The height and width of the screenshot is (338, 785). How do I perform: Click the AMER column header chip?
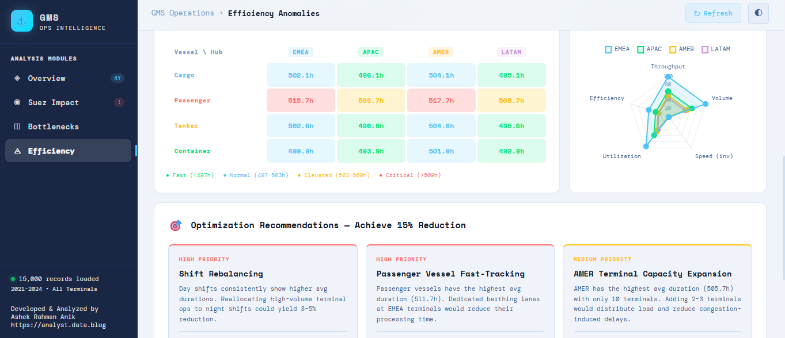[441, 52]
